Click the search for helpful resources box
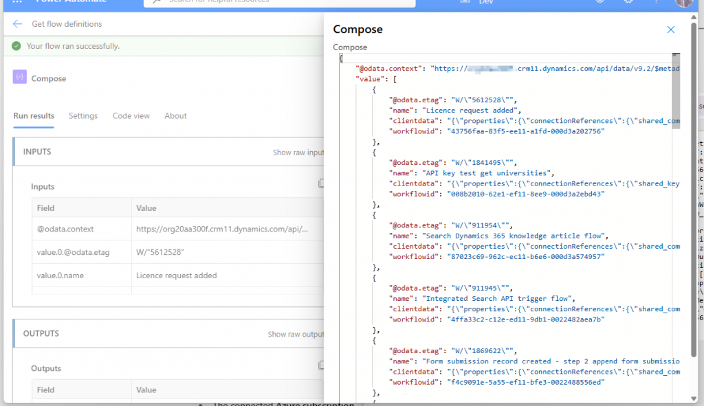This screenshot has height=406, width=704. pos(279,2)
